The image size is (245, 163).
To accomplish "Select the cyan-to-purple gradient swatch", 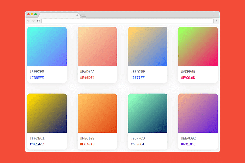I will tap(47, 46).
